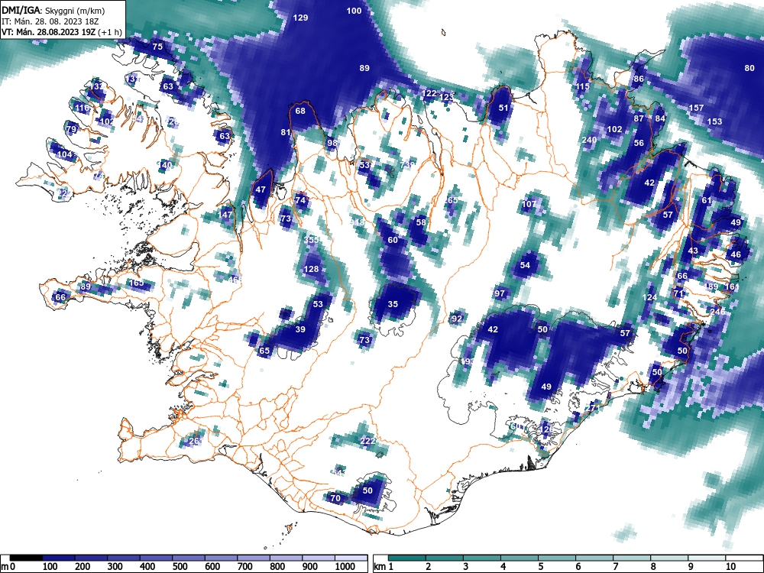Viewport: 764px width, 573px height.
Task: Click the visibility value 56 in northeast
Action: click(x=639, y=143)
